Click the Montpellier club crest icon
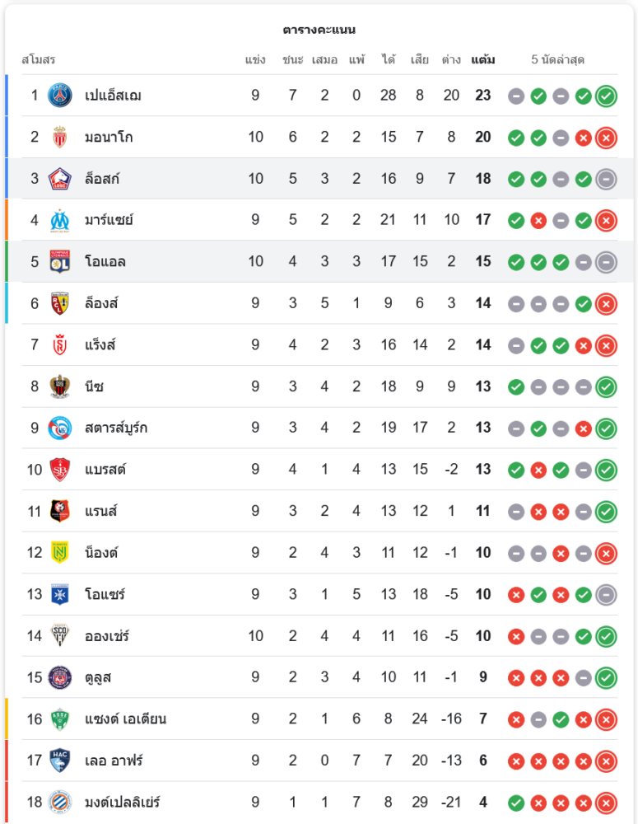The height and width of the screenshot is (824, 638). click(60, 802)
